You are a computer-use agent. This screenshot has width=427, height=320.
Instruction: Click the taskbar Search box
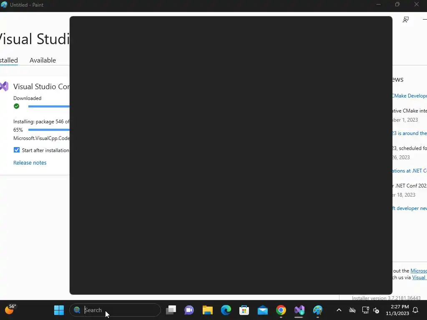tap(115, 310)
